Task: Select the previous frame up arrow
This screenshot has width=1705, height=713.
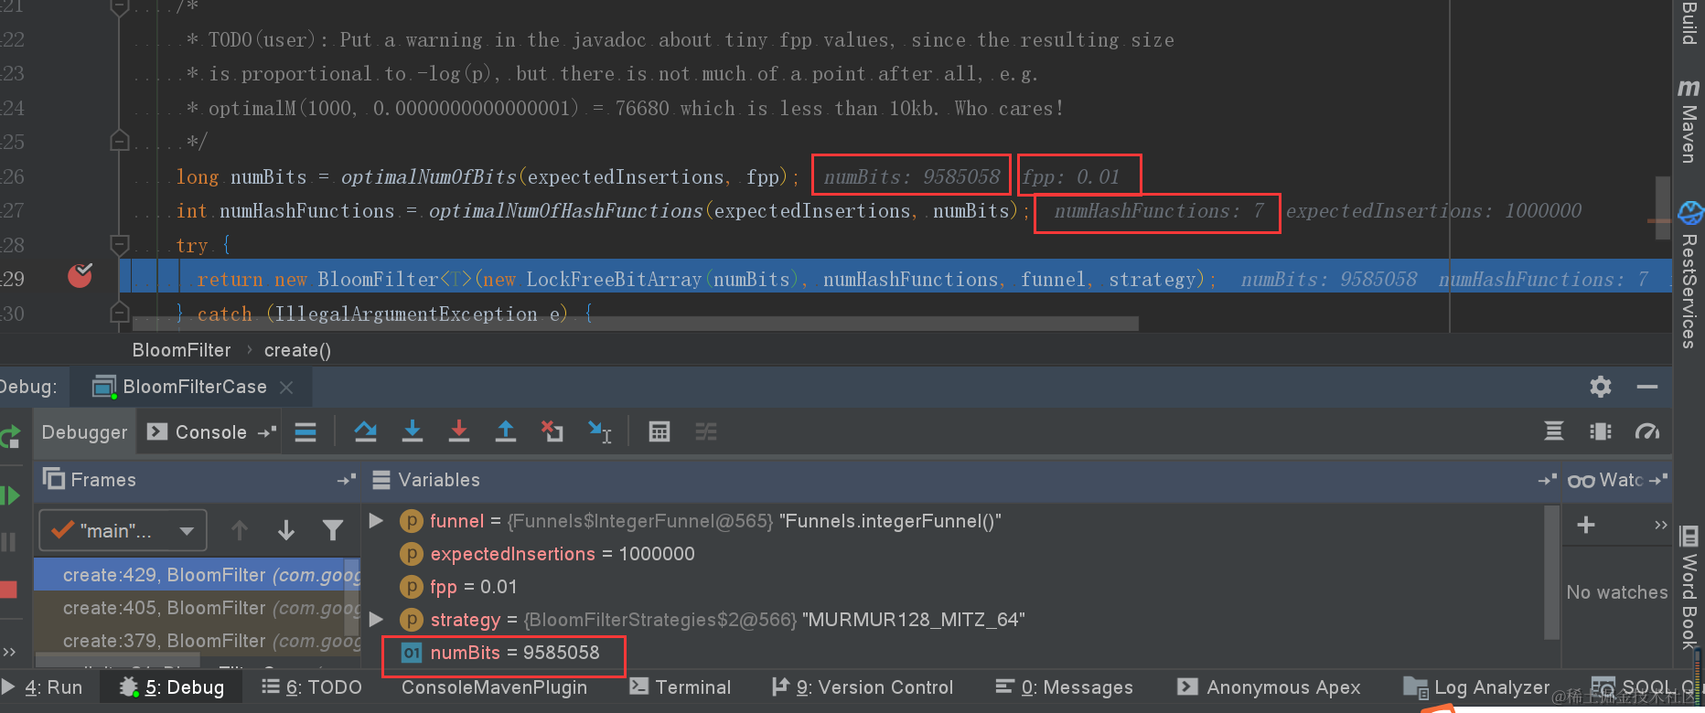Action: pos(240,530)
